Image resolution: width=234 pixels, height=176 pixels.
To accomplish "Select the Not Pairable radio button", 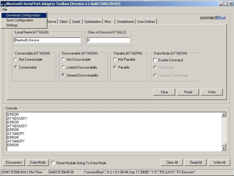I will coord(124,59).
